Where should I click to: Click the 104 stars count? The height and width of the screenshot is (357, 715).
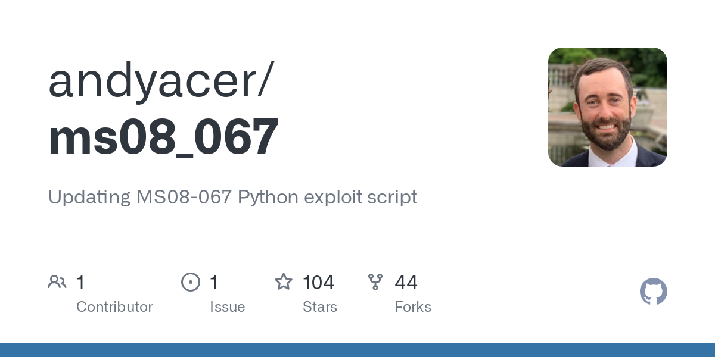click(318, 282)
